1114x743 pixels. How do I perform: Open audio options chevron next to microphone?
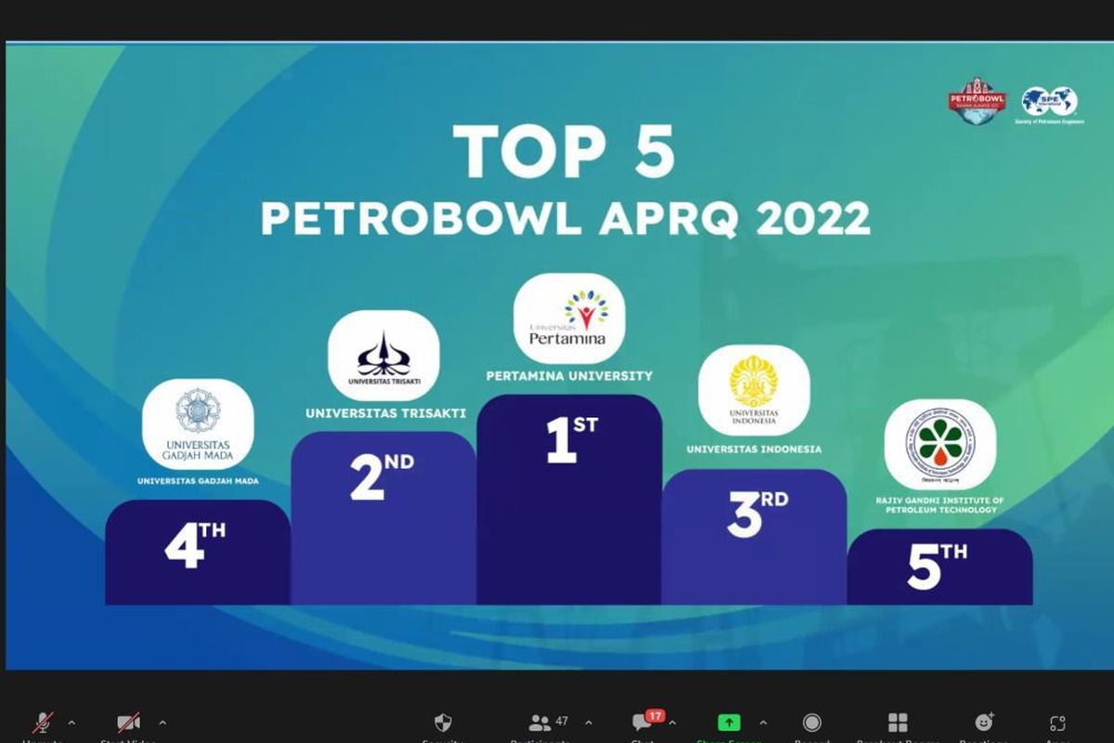point(71,722)
